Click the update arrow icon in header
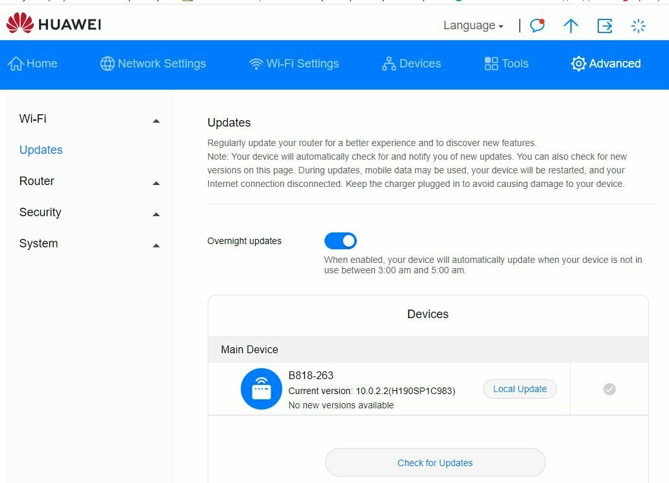The height and width of the screenshot is (483, 669). click(571, 25)
